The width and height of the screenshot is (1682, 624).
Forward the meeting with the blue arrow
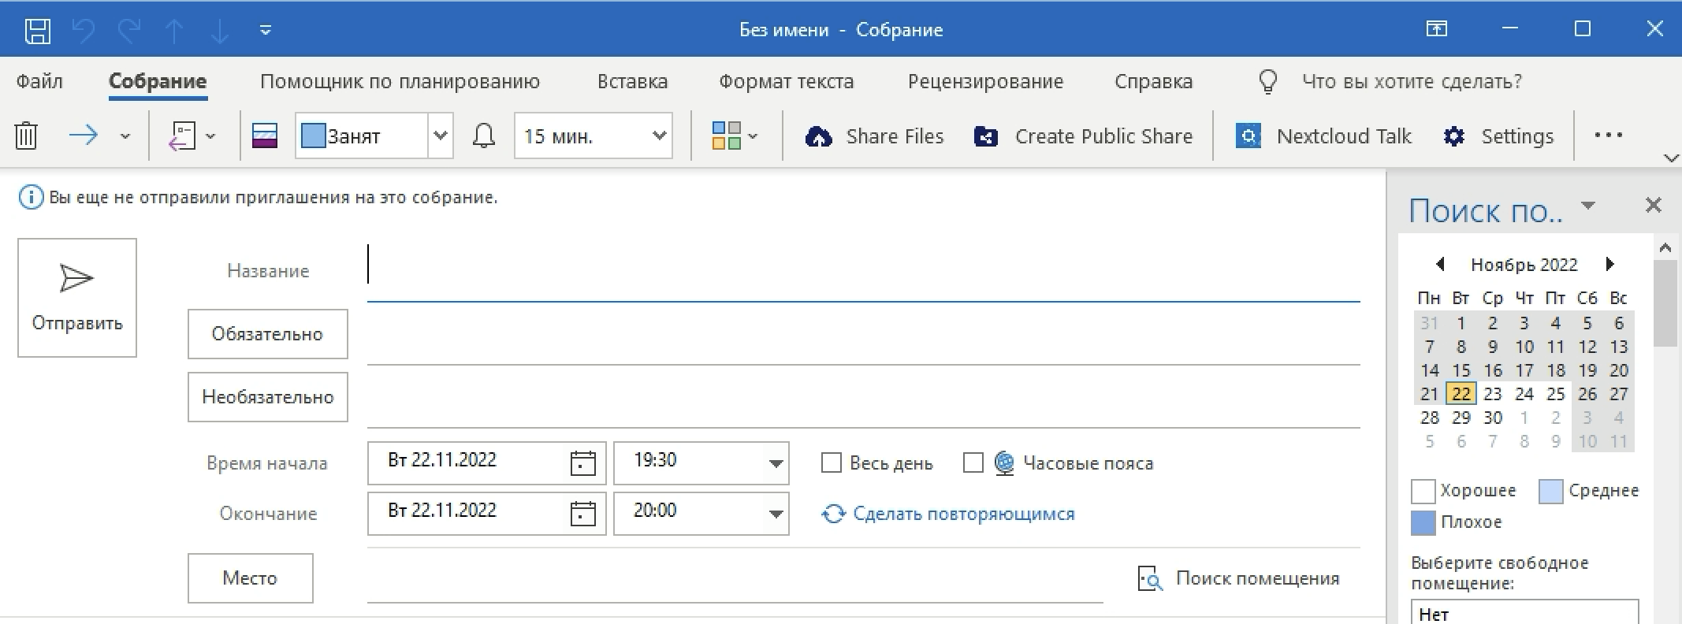[x=84, y=136]
